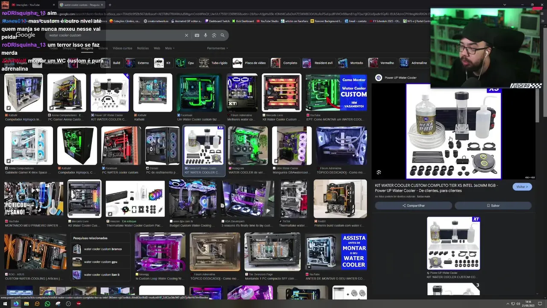Open the PC FICOU INSANO YouTube thumbnail
The width and height of the screenshot is (547, 308).
coord(34,199)
